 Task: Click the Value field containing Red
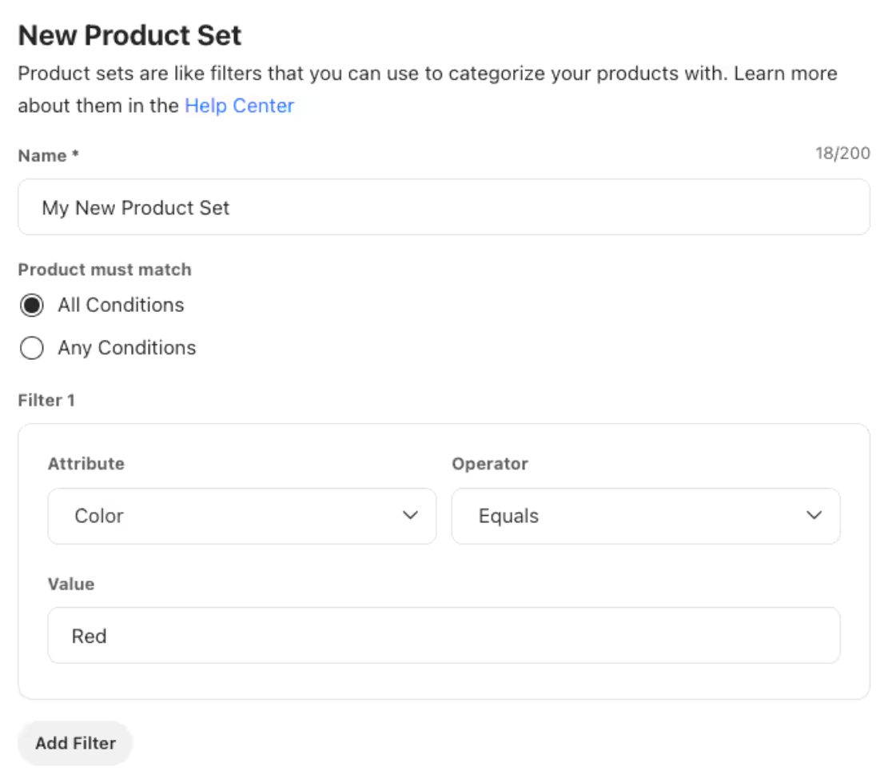(444, 636)
